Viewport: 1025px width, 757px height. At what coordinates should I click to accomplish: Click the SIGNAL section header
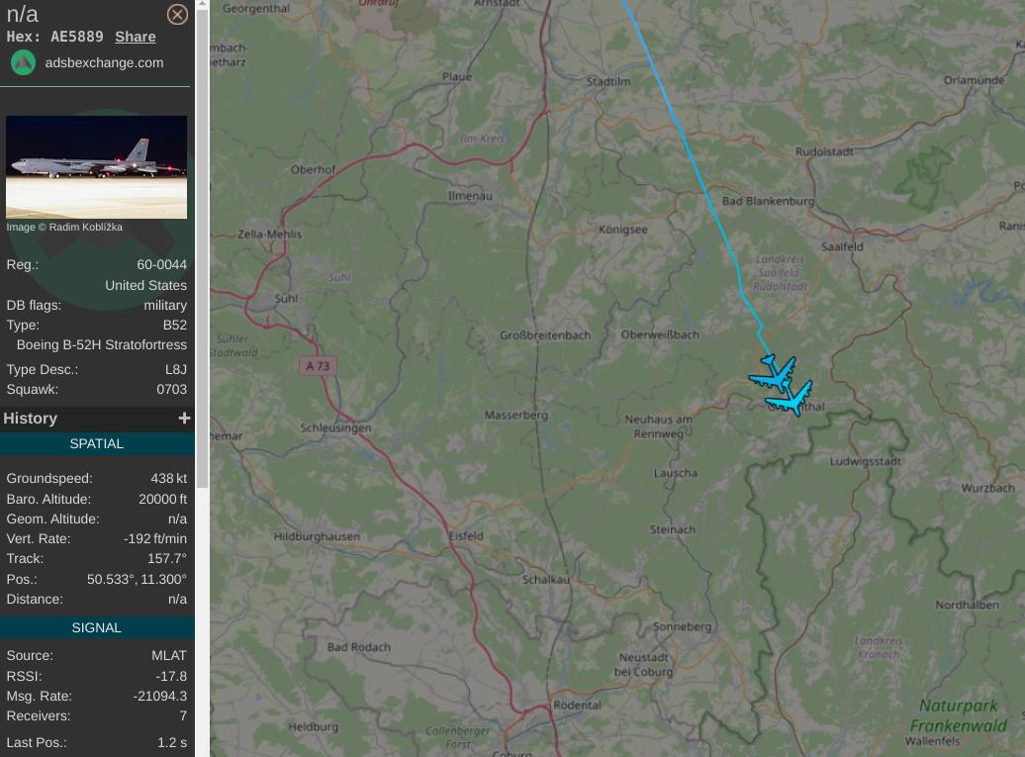tap(97, 627)
